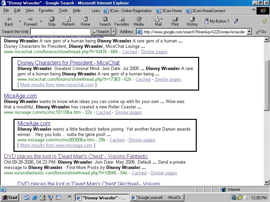Refresh the current page
The width and height of the screenshot is (270, 202).
[x=69, y=21]
